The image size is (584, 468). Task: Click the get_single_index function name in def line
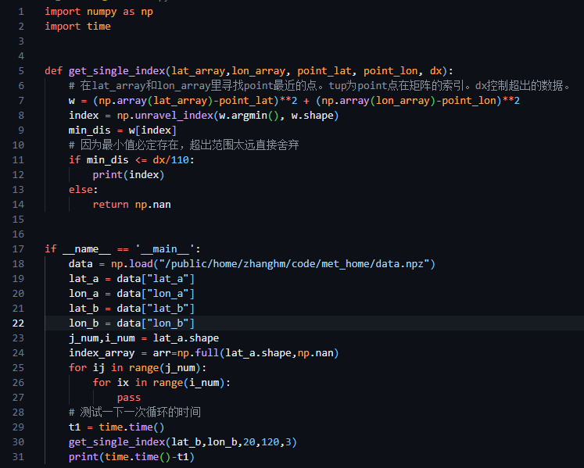coord(116,70)
